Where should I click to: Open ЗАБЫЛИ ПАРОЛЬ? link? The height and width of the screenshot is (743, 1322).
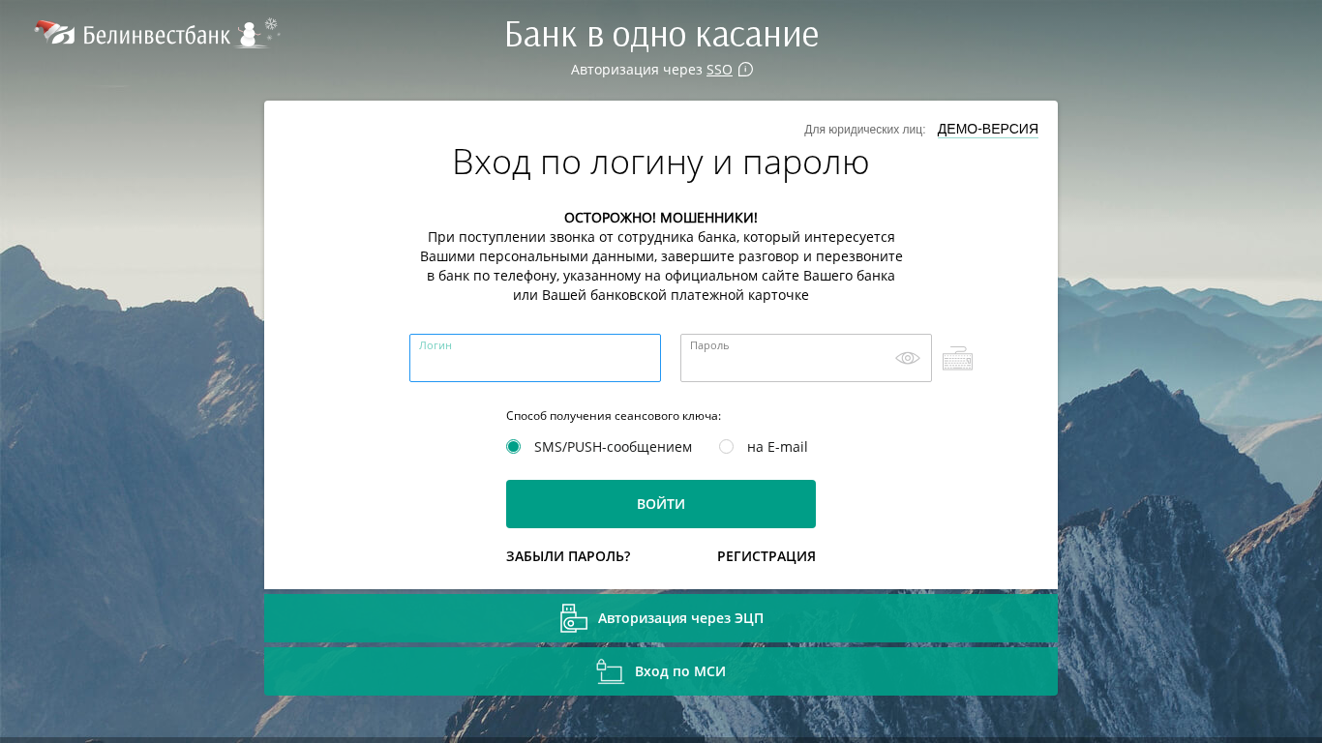point(568,556)
